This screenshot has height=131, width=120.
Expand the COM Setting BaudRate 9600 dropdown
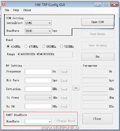[x=38, y=31]
